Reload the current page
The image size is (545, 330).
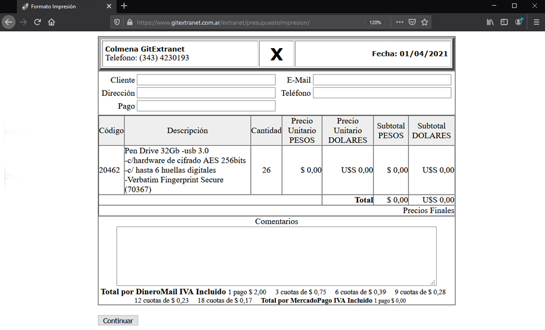[x=37, y=22]
